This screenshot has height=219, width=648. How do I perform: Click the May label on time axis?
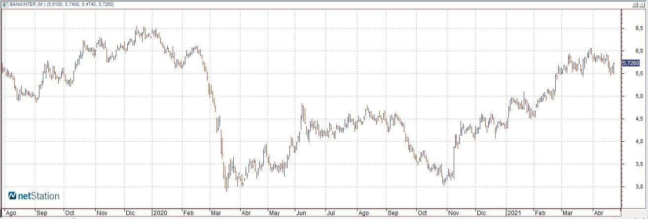pyautogui.click(x=274, y=214)
